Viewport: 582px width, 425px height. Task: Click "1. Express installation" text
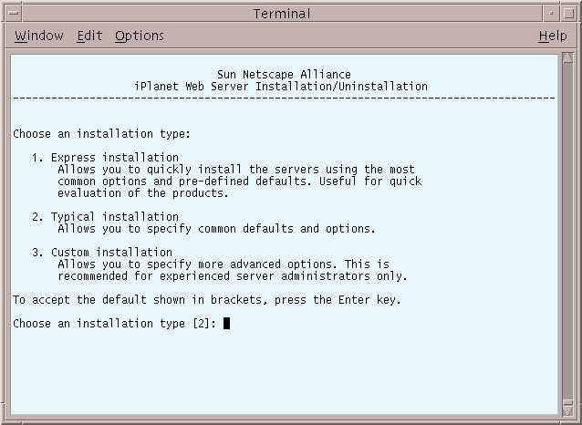point(105,158)
